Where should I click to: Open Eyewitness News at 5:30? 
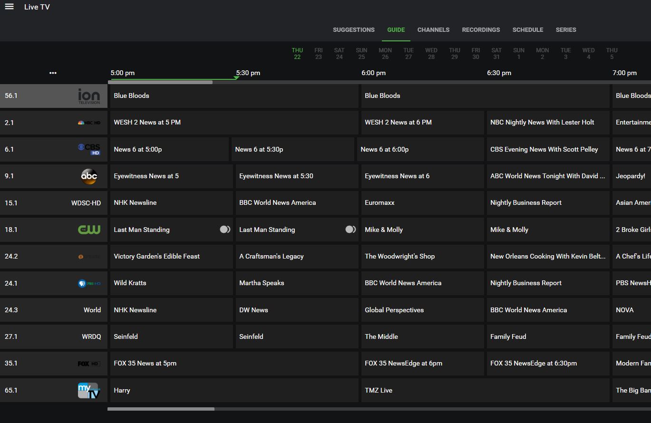pos(297,176)
